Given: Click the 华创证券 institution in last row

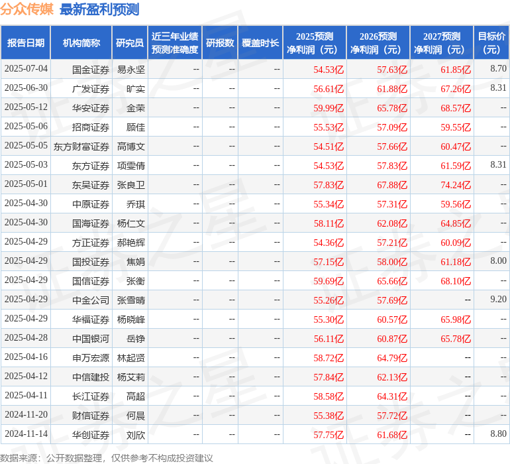Looking at the screenshot, I should tap(91, 435).
